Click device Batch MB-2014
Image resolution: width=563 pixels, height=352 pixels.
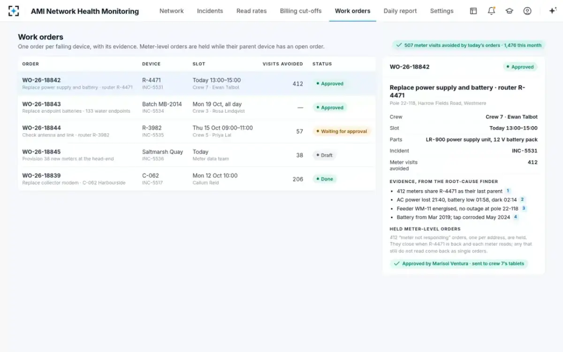pos(162,104)
